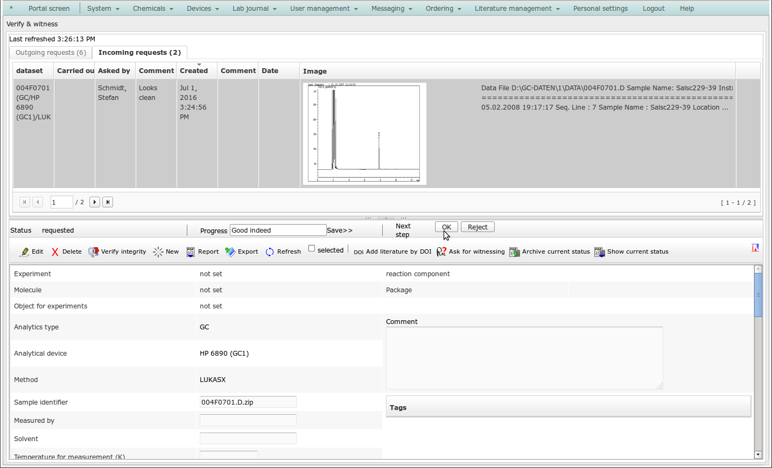Click the Refresh icon

[x=270, y=252]
